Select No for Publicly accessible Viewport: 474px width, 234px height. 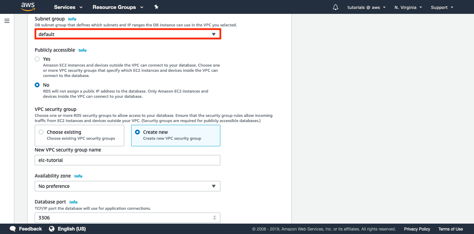coord(37,85)
